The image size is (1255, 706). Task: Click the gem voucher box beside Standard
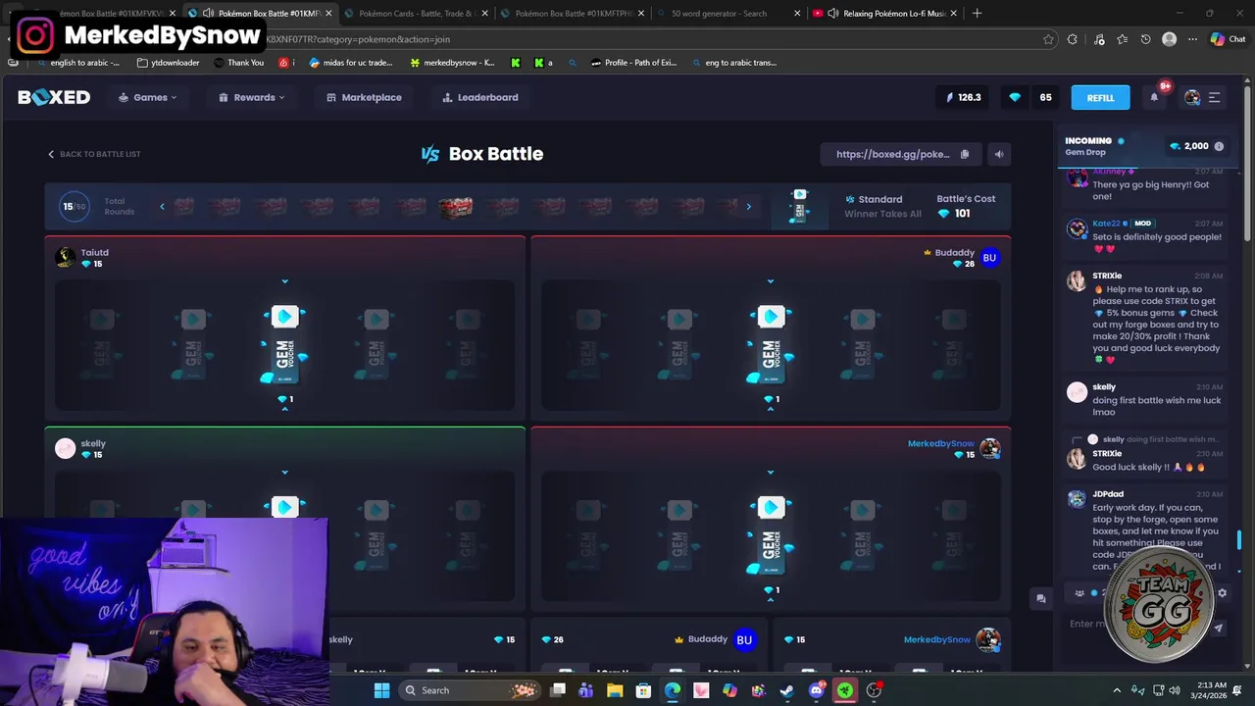click(x=800, y=206)
